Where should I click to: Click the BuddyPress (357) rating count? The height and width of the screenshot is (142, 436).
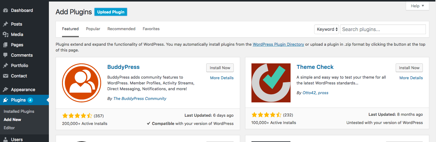pyautogui.click(x=99, y=116)
